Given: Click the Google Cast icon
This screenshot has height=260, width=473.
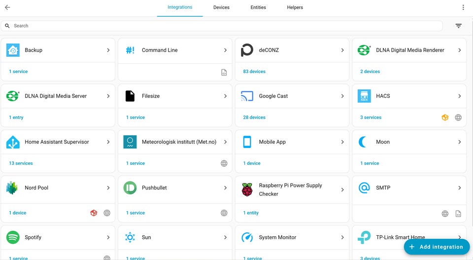Looking at the screenshot, I should [x=247, y=96].
